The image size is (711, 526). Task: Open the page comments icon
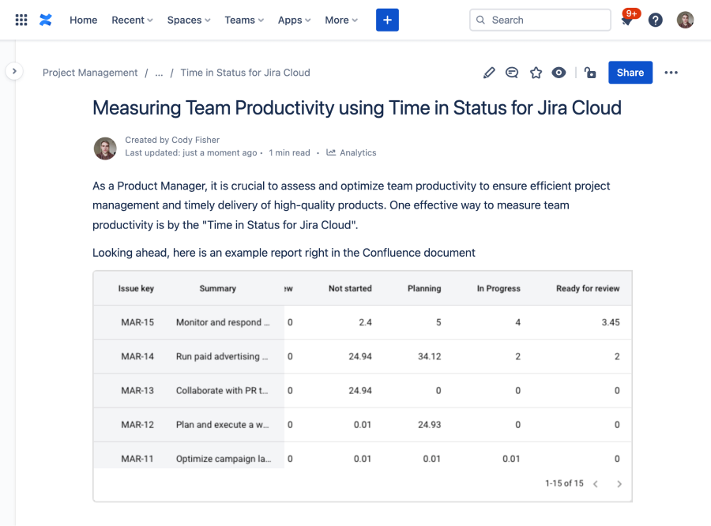512,73
